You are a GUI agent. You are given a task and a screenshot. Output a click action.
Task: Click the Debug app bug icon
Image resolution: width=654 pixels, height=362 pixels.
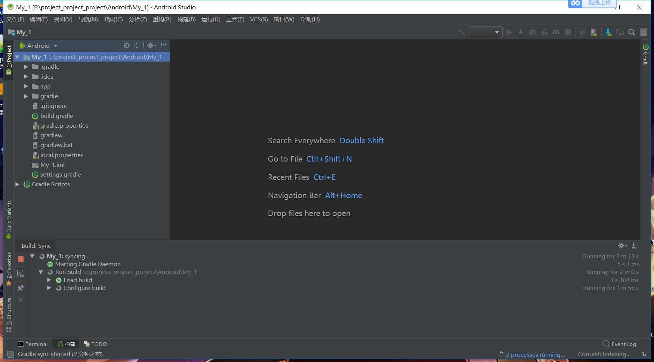tap(533, 32)
